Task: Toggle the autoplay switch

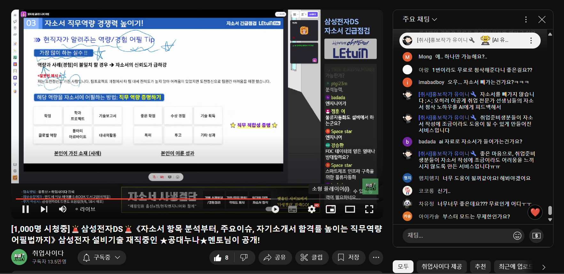Action: (x=272, y=209)
